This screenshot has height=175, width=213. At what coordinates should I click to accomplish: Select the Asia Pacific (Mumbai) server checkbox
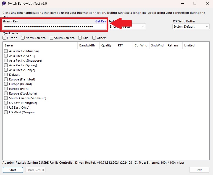(6, 51)
